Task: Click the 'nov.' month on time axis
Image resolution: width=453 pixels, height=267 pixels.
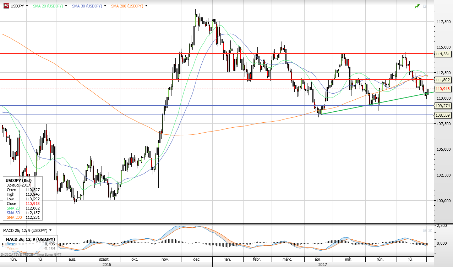Action: pyautogui.click(x=166, y=259)
